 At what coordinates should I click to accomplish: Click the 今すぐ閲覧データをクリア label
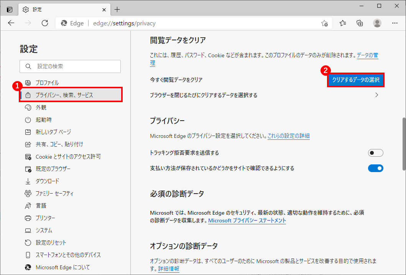point(176,80)
